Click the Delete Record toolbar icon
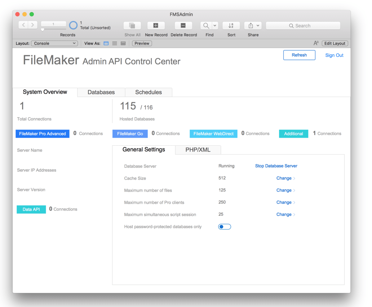This screenshot has width=372, height=307. (183, 25)
